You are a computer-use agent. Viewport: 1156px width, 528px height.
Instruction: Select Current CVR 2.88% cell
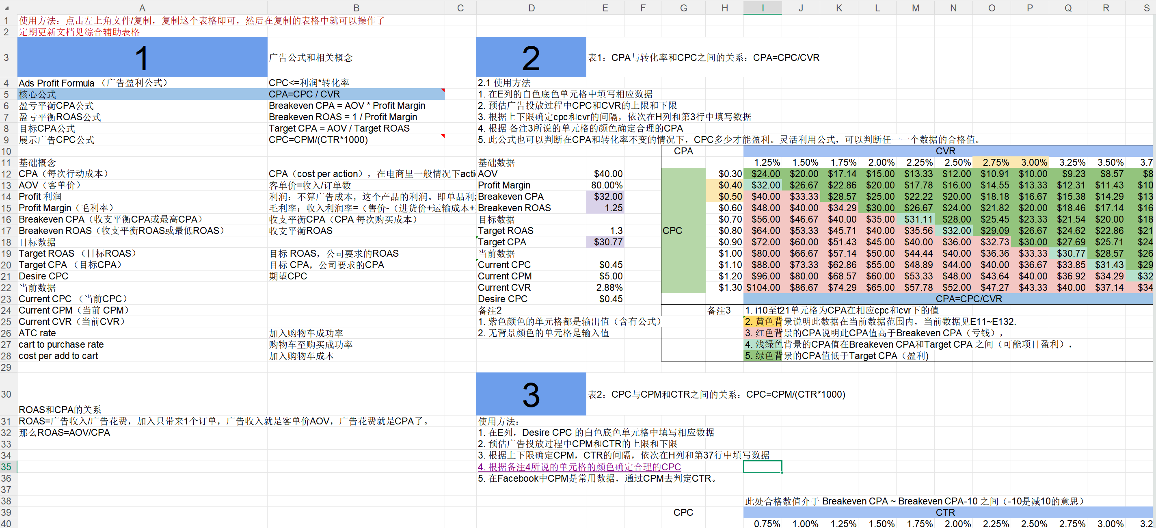605,287
